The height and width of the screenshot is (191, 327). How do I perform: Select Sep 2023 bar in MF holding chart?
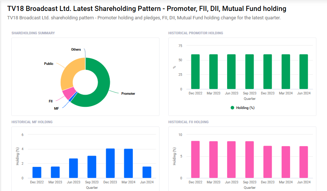[x=92, y=167]
